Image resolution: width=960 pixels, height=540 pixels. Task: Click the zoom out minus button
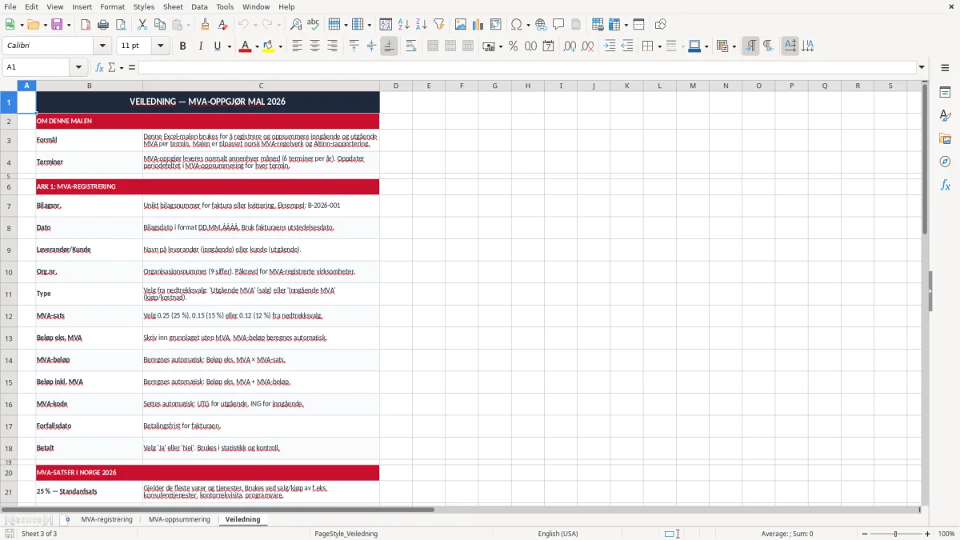(x=864, y=534)
